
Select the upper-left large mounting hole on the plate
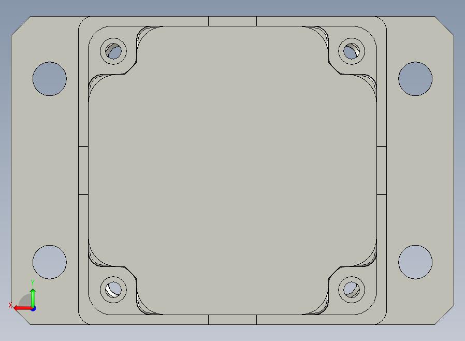(50, 79)
